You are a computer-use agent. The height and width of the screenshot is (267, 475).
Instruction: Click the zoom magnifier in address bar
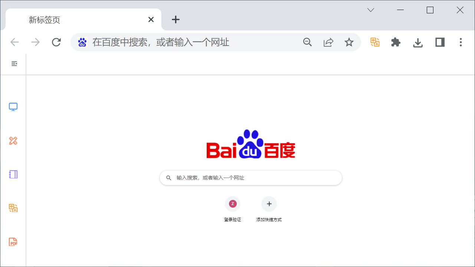click(307, 42)
